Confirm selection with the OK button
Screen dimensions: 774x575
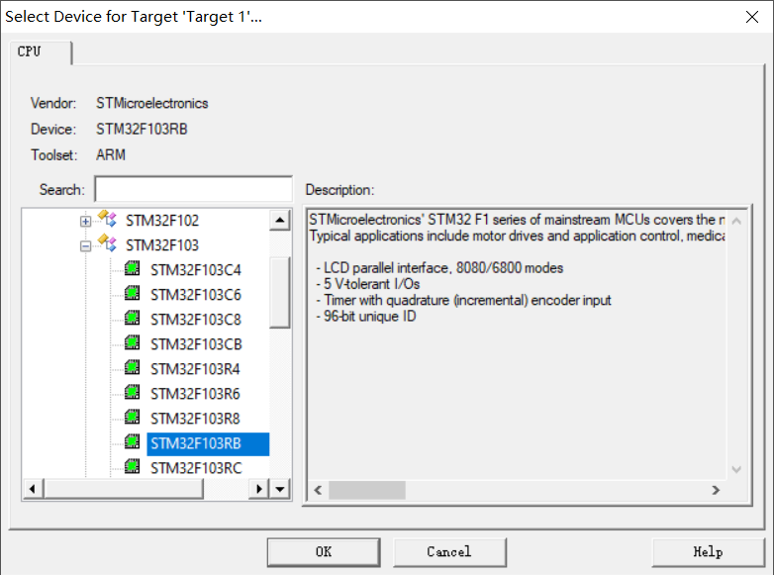coord(324,552)
